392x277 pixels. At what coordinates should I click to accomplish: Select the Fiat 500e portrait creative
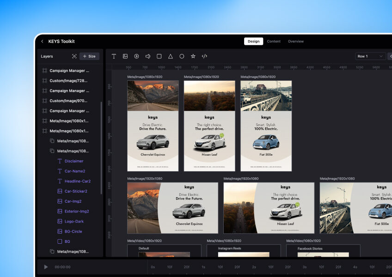[x=266, y=126]
